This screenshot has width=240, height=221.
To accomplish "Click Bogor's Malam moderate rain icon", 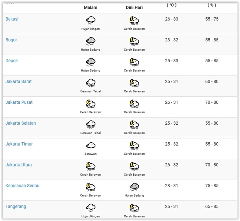I will click(91, 41).
